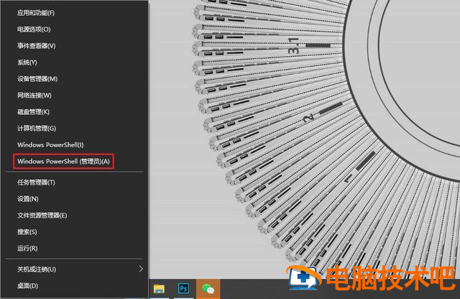This screenshot has width=460, height=299.
Task: Expand the 关机或注销 submenu arrow
Action: [x=141, y=269]
